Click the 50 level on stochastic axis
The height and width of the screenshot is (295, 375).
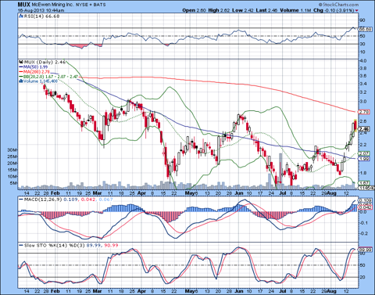coord(362,265)
